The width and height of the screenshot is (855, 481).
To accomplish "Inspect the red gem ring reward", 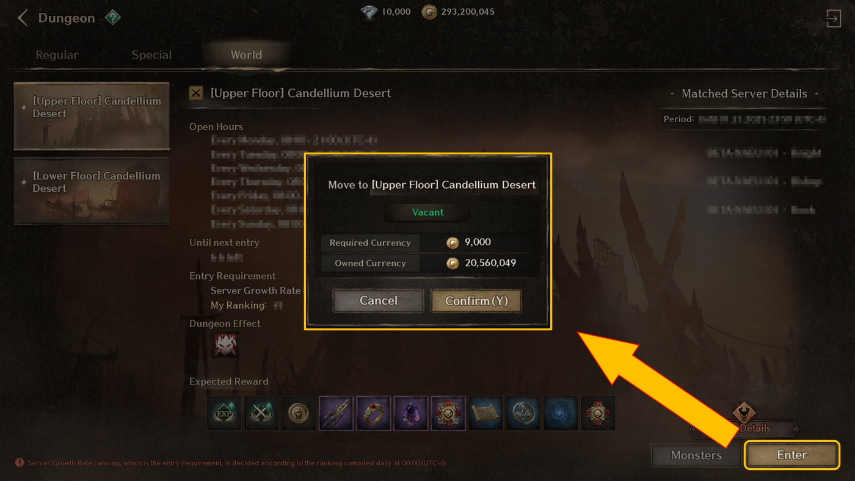I will pos(373,413).
